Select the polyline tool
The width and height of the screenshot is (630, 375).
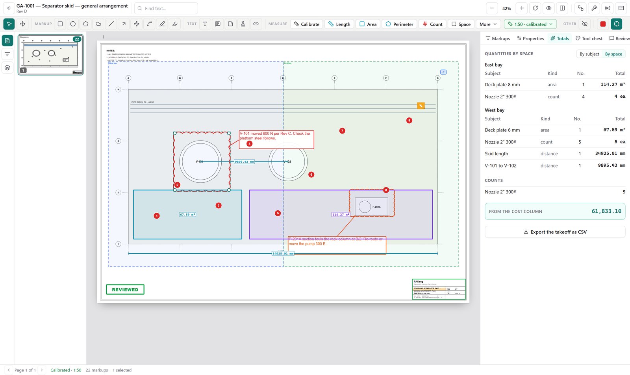click(137, 24)
